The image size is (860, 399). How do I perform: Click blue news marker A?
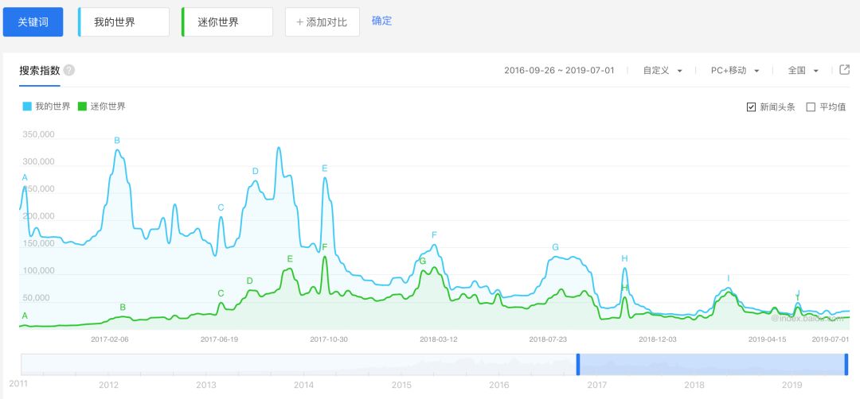(25, 177)
